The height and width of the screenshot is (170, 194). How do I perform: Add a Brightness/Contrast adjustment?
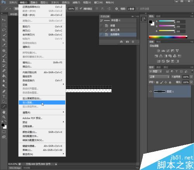[x=158, y=51]
